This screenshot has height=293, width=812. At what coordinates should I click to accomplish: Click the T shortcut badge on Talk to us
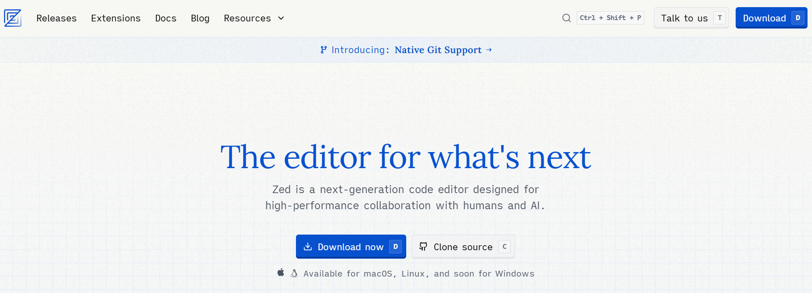click(x=720, y=18)
